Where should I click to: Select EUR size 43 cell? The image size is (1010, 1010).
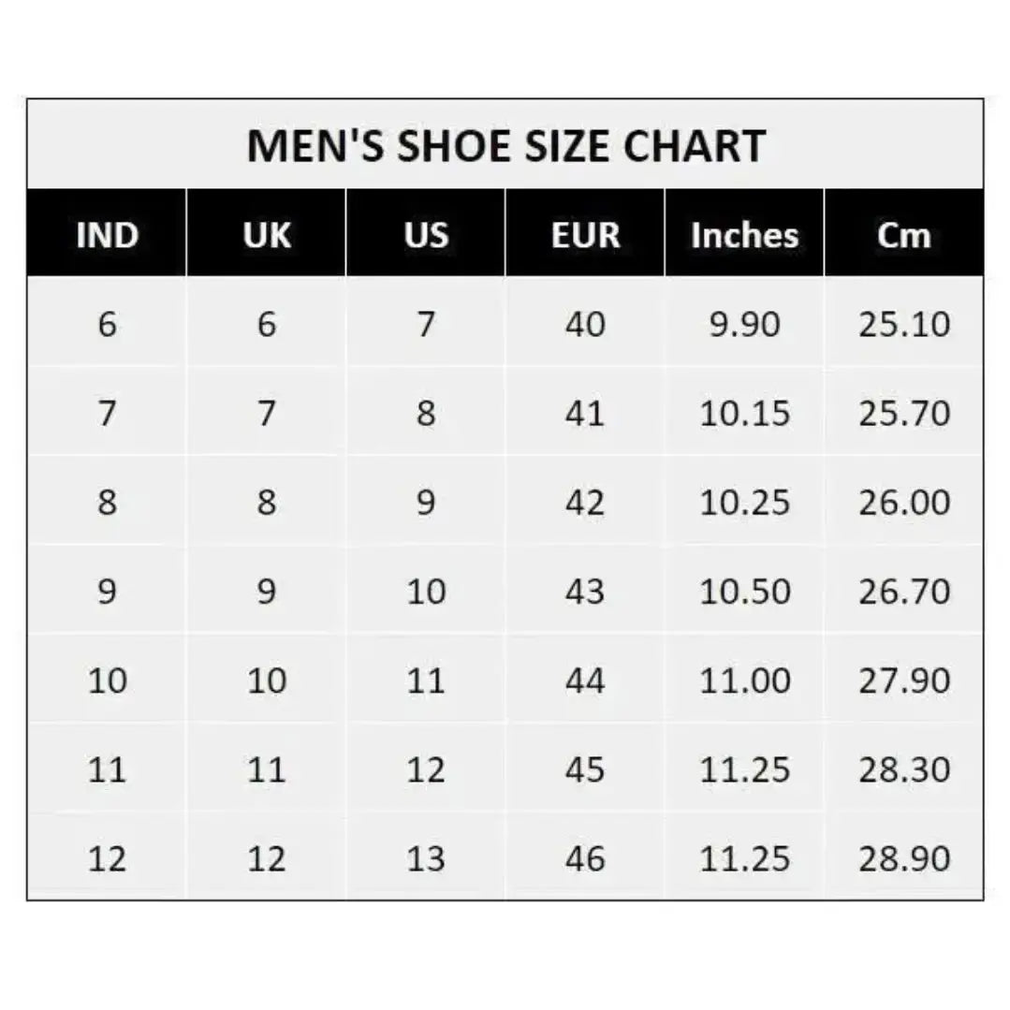[x=585, y=592]
